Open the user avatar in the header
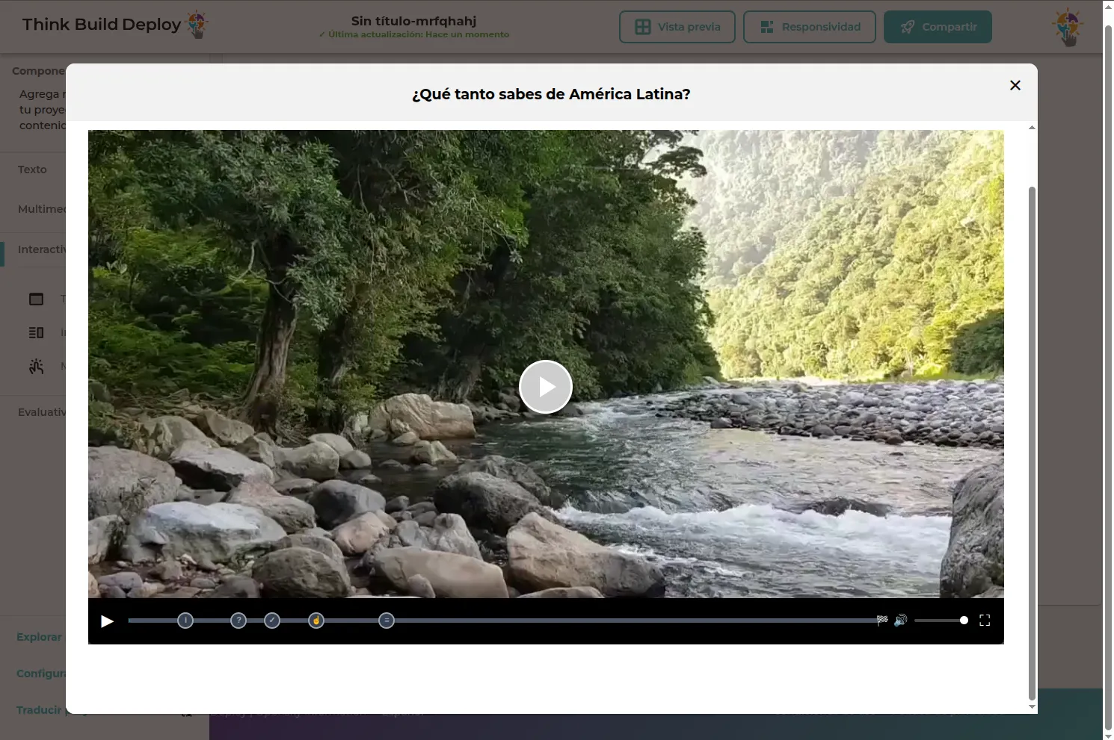This screenshot has width=1114, height=740. (x=1068, y=27)
